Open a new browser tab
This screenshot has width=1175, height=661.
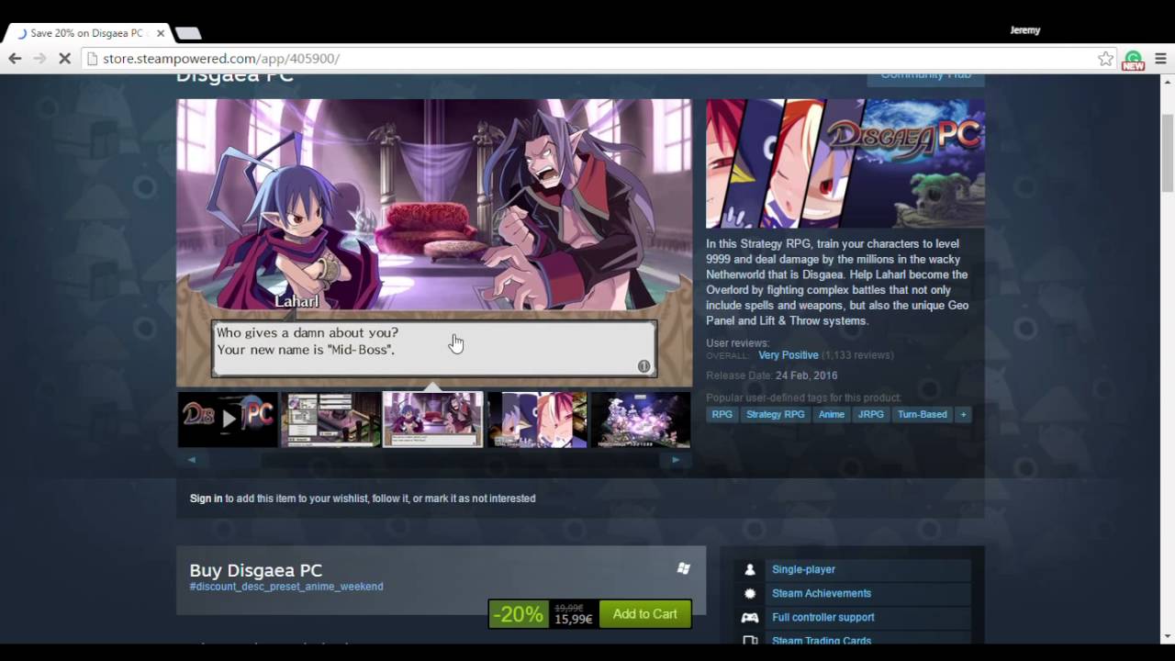pyautogui.click(x=188, y=33)
